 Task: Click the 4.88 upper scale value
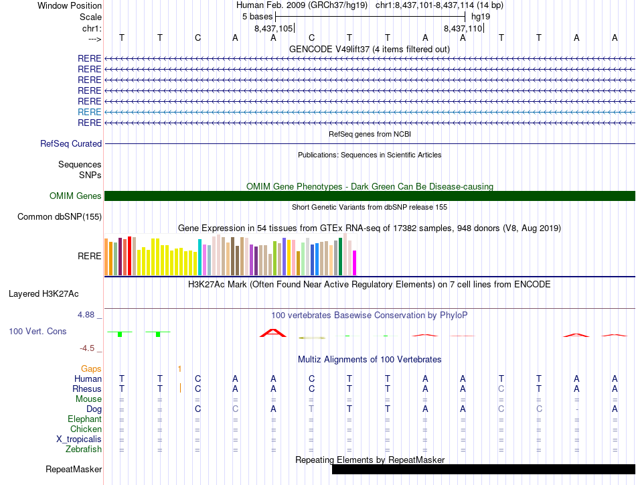[86, 315]
